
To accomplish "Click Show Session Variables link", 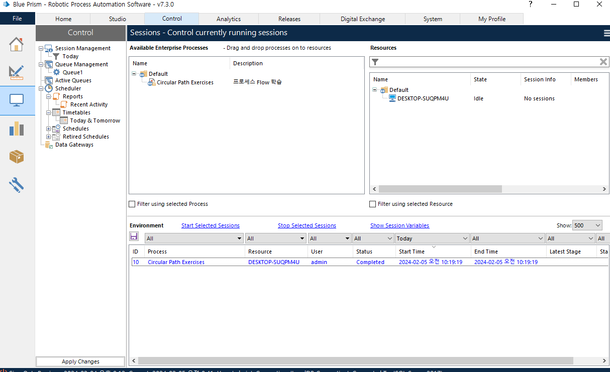I will (400, 225).
